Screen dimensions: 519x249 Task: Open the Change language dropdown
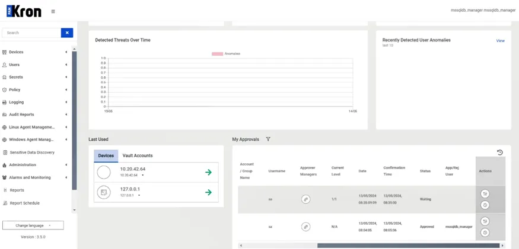click(x=33, y=225)
